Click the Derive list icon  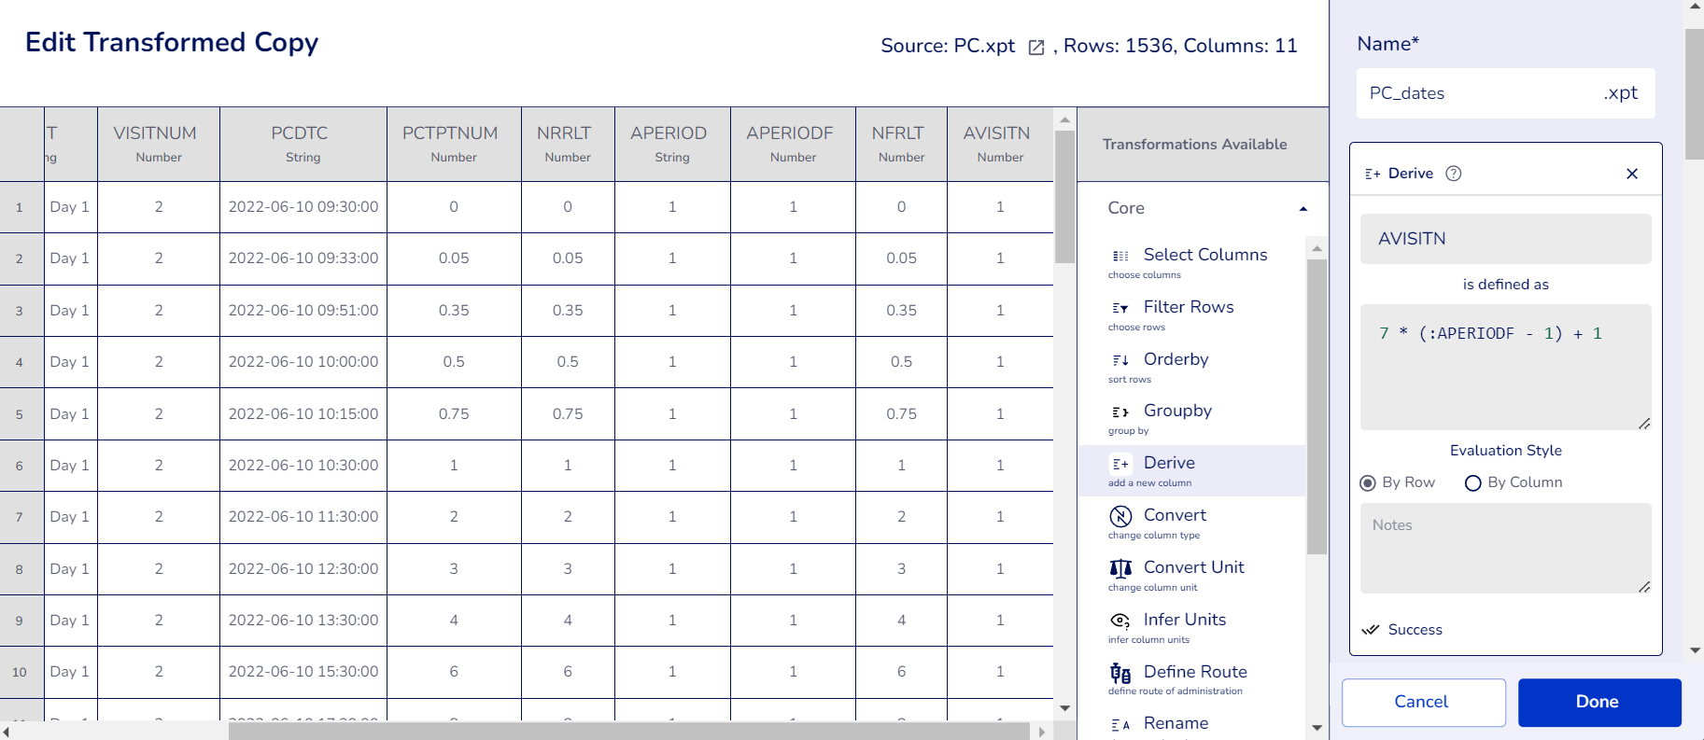click(1120, 464)
